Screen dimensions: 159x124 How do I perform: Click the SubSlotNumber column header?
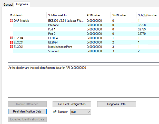147,15
